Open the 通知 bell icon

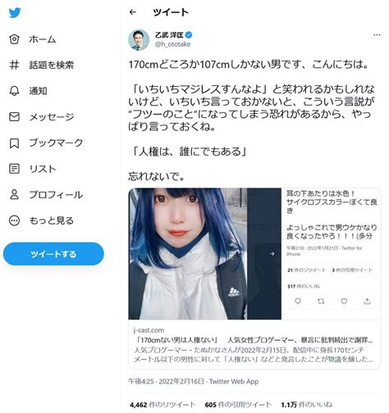click(x=14, y=91)
